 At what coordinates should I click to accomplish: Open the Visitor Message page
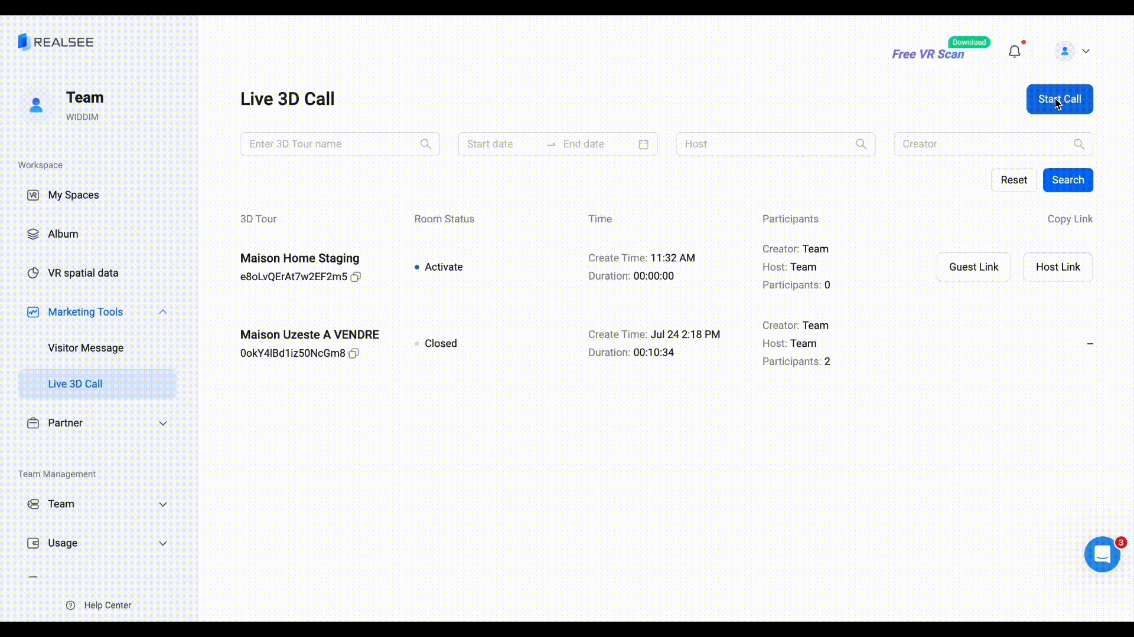pos(86,348)
